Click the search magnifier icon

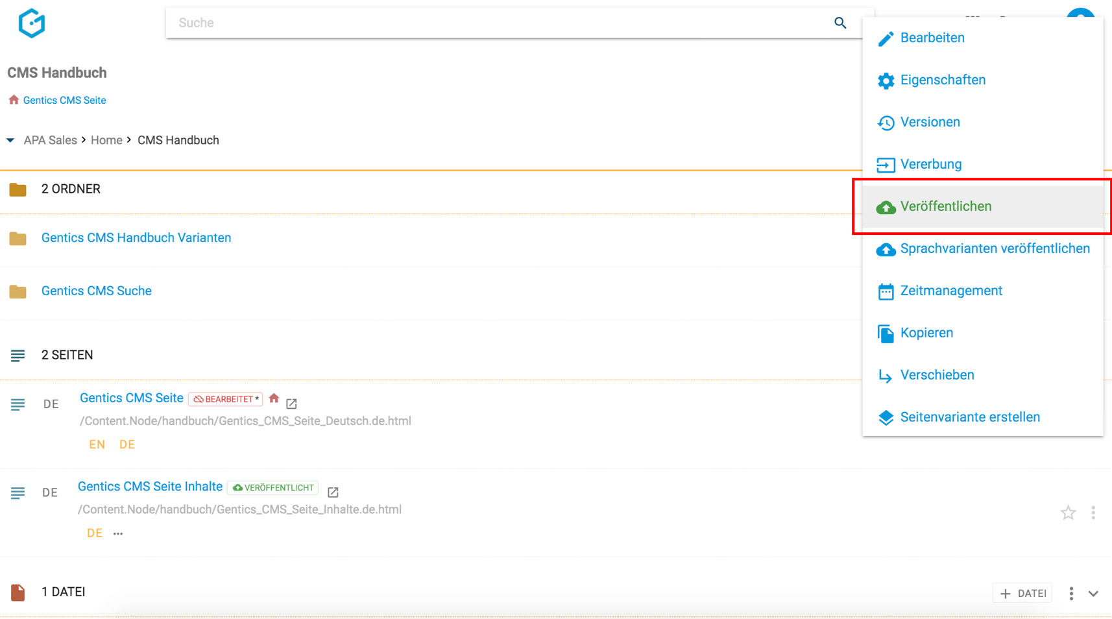[x=840, y=23]
